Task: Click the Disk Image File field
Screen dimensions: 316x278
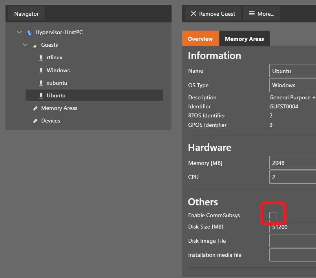Action: click(x=292, y=241)
